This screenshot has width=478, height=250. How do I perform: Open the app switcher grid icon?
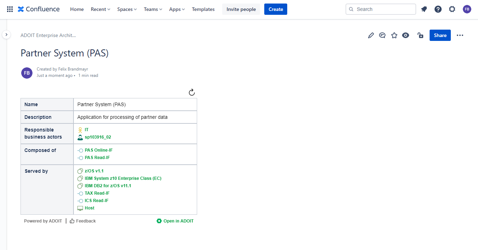[x=10, y=9]
